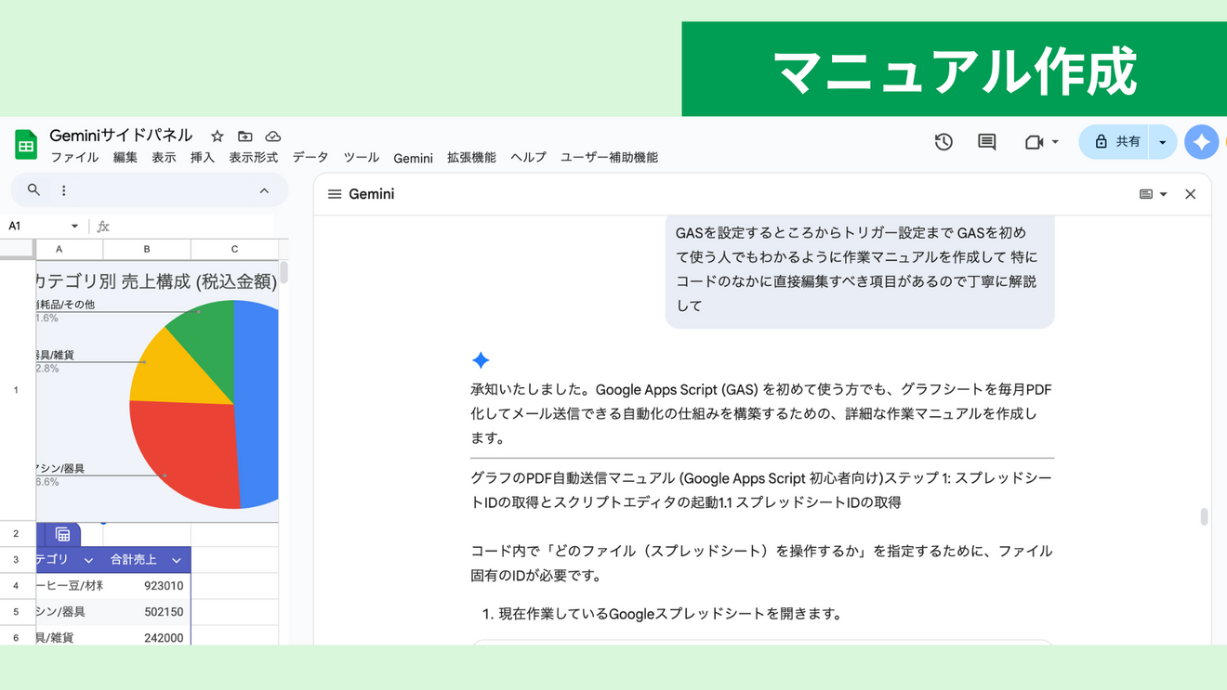The height and width of the screenshot is (690, 1227).
Task: Start a Meet call camera icon
Action: point(1034,142)
